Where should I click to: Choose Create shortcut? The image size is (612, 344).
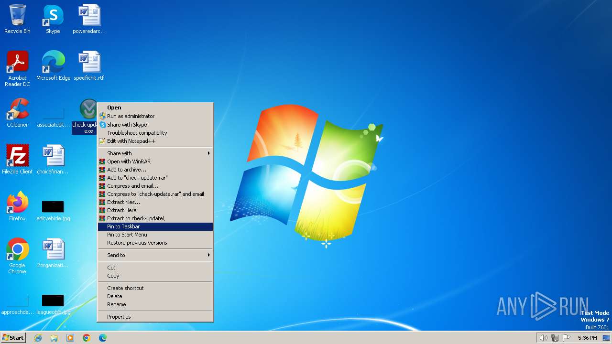pos(155,288)
